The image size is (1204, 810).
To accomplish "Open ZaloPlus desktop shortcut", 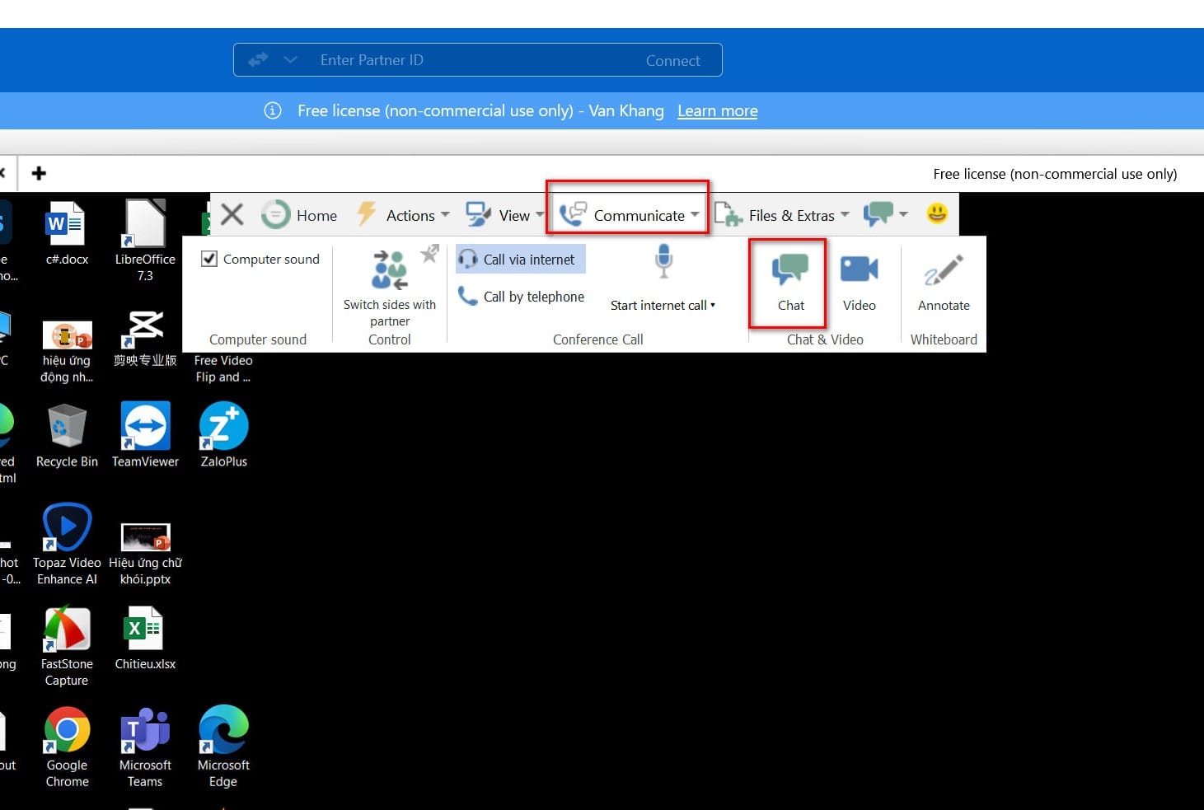I will pos(223,435).
